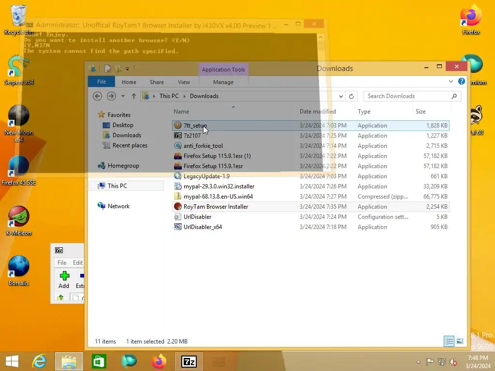Screen dimensions: 495x371
Task: Select the Favorites node in the navigation pane
Action: tap(114, 115)
